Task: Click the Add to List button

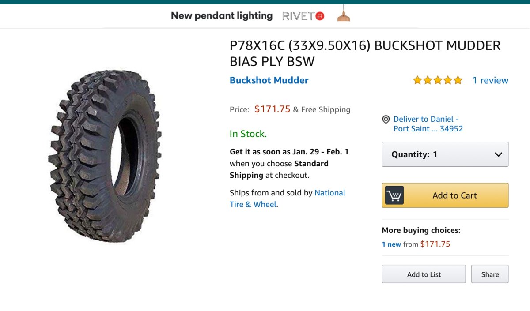Action: click(424, 274)
